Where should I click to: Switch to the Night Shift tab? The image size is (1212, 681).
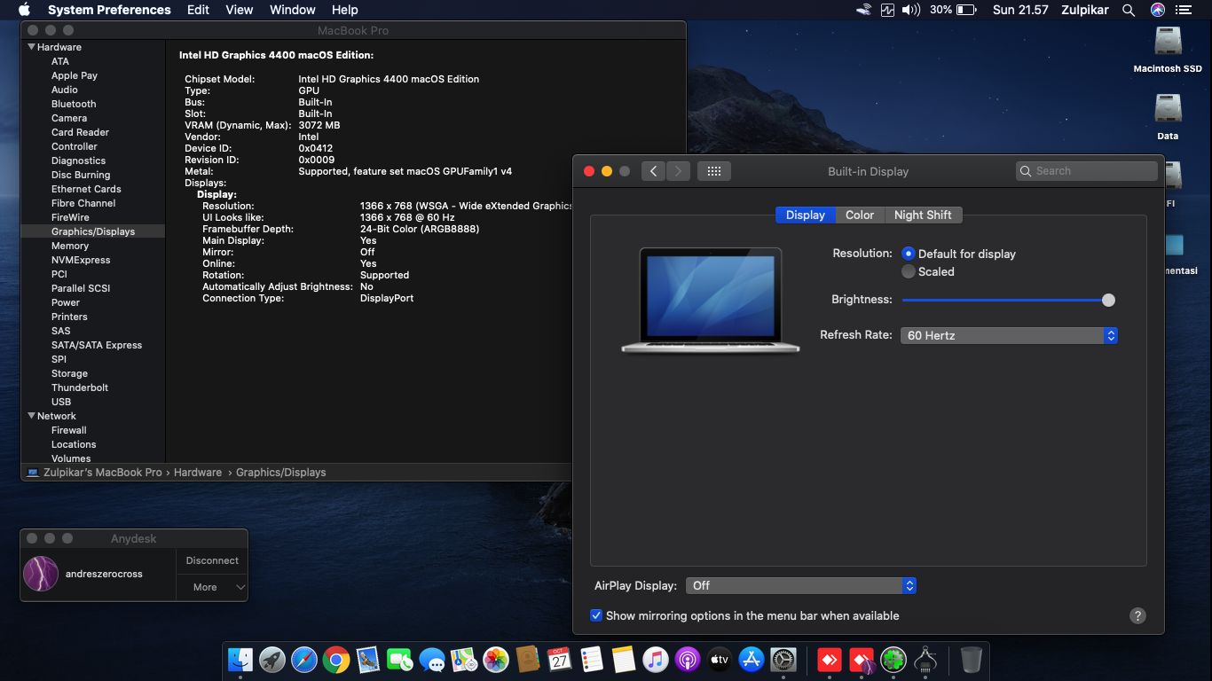click(923, 215)
